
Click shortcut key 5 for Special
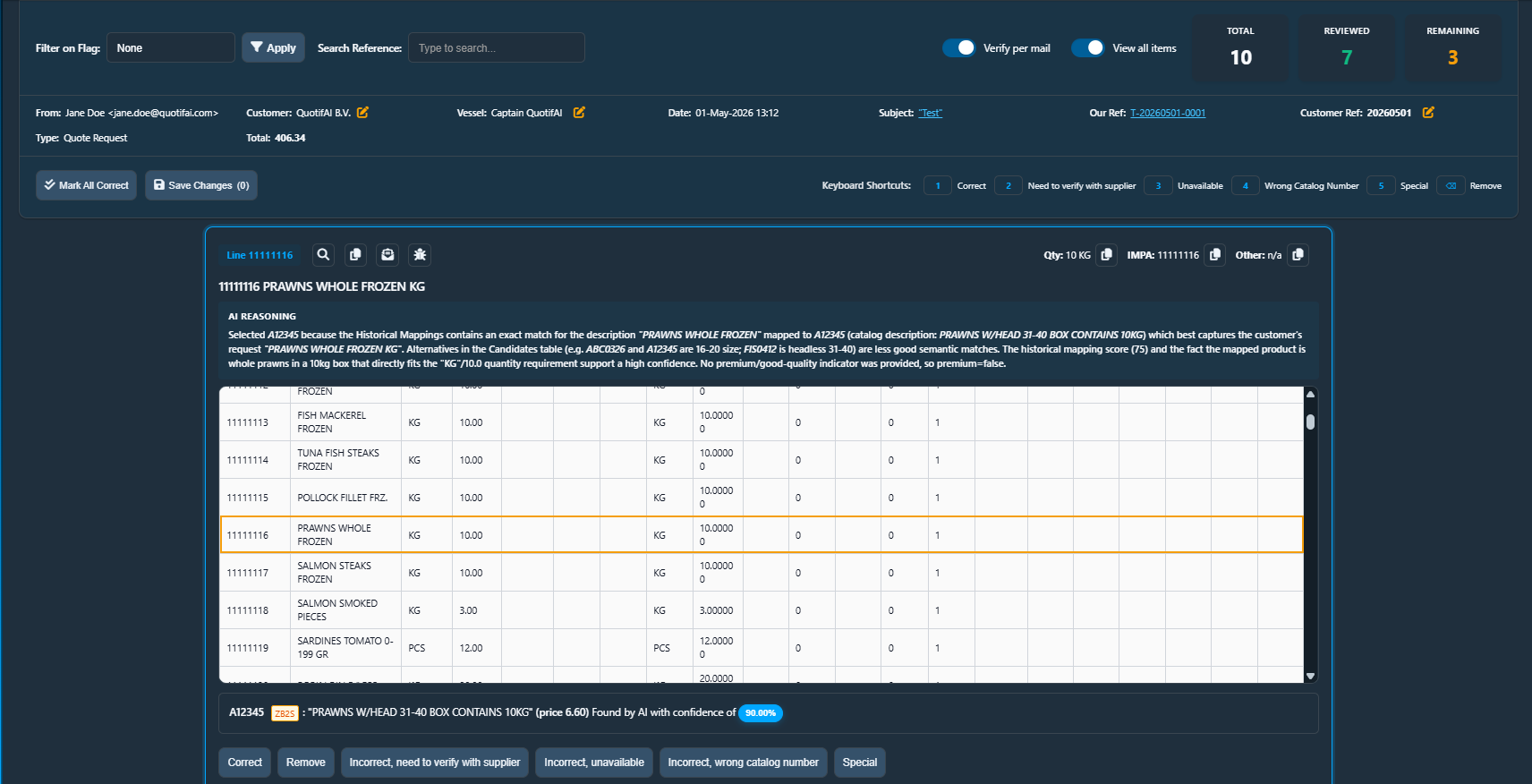click(1381, 186)
